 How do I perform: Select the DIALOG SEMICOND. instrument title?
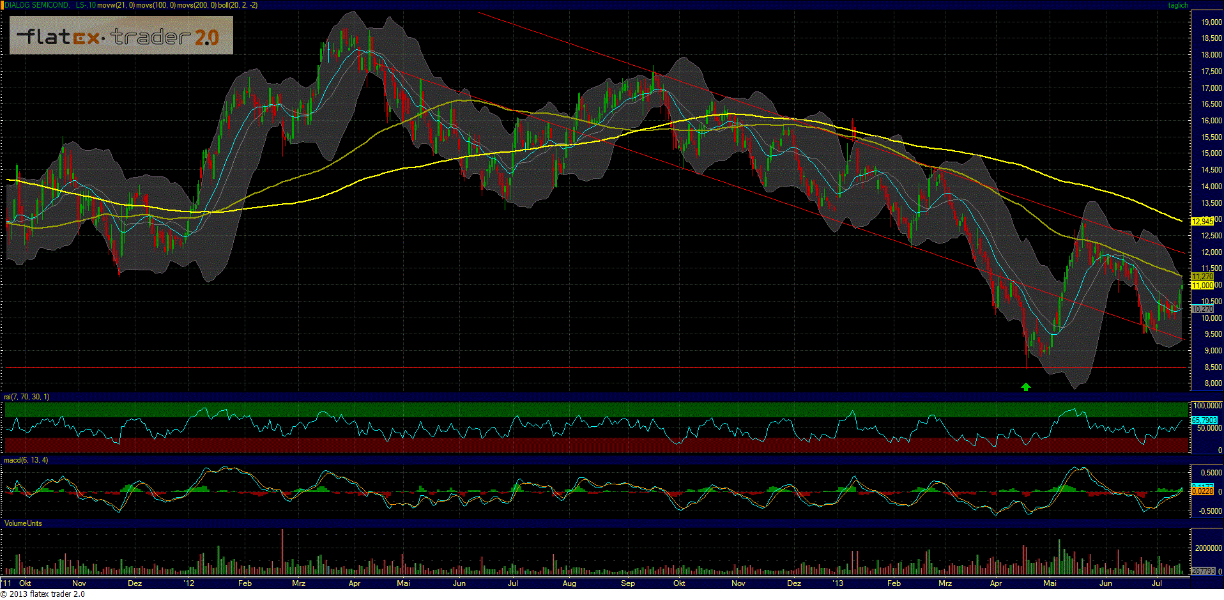(x=37, y=5)
